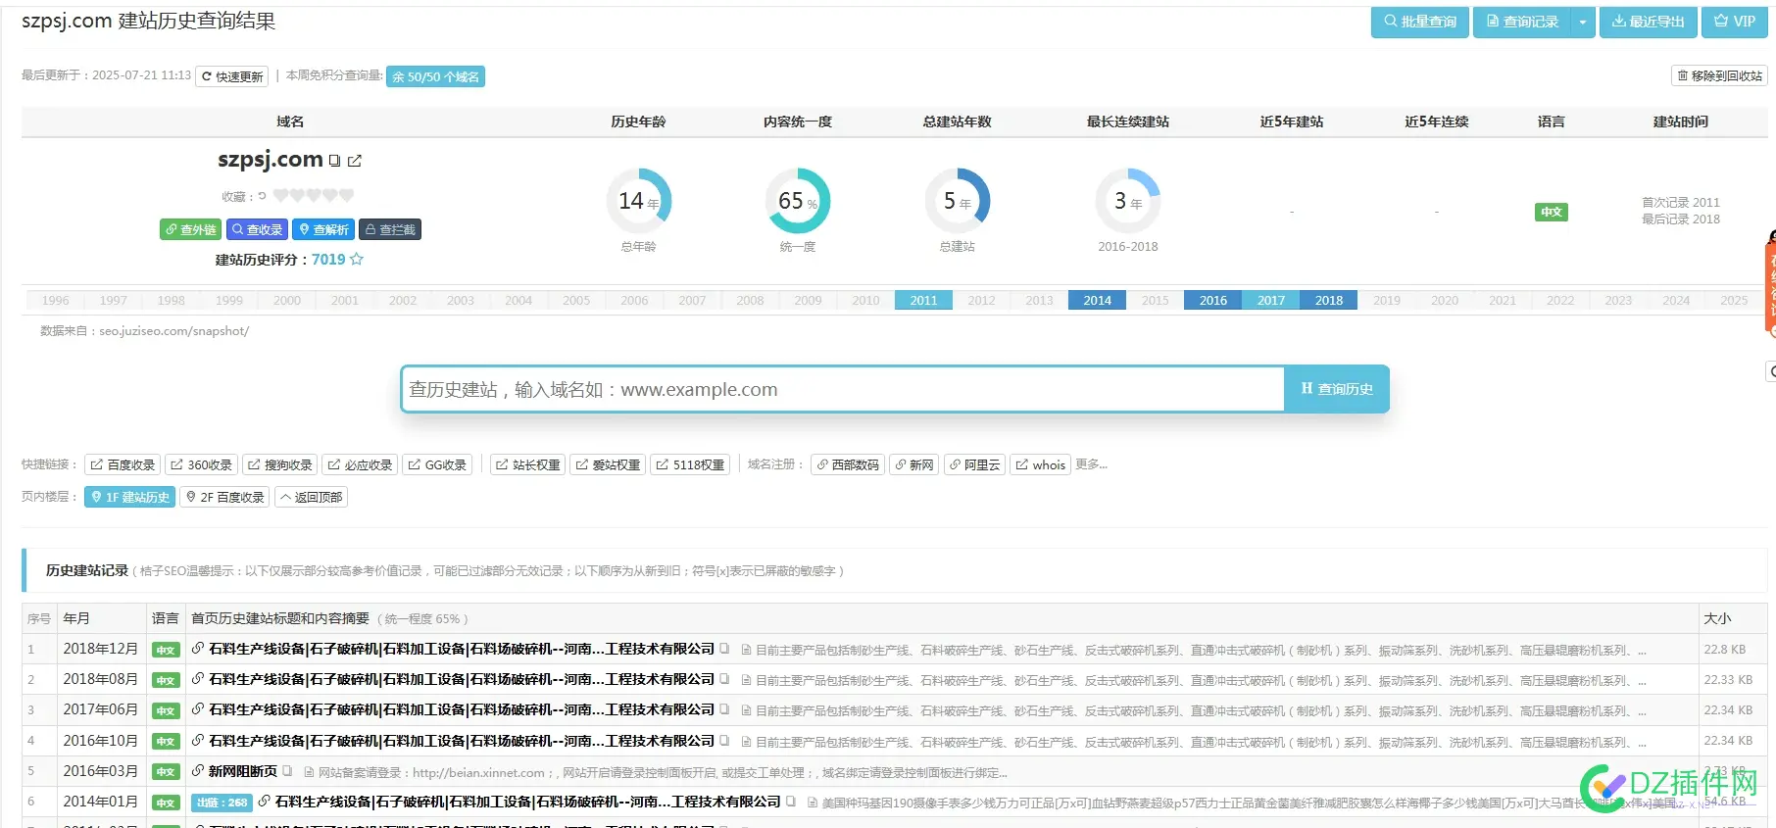Copy title icon in 2018年12月 row
Screen dimensions: 1776x828
[x=724, y=649]
